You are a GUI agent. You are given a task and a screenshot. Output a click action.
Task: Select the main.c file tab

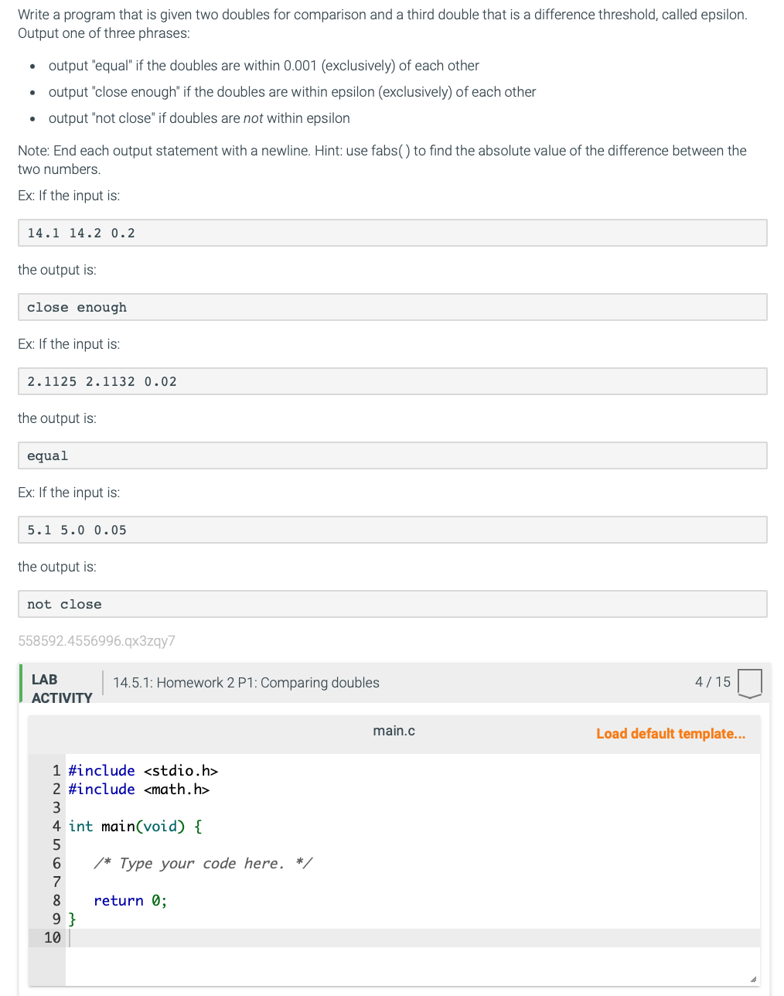coord(394,730)
